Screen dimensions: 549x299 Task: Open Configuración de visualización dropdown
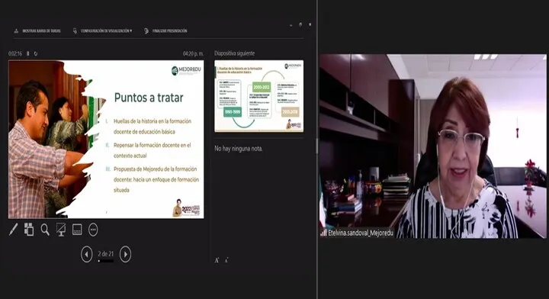pyautogui.click(x=103, y=31)
